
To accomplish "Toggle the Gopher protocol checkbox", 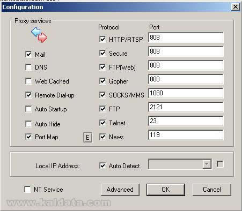I will [x=102, y=81].
